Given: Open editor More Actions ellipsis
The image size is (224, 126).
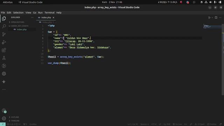Looking at the screenshot, I should click(220, 17).
